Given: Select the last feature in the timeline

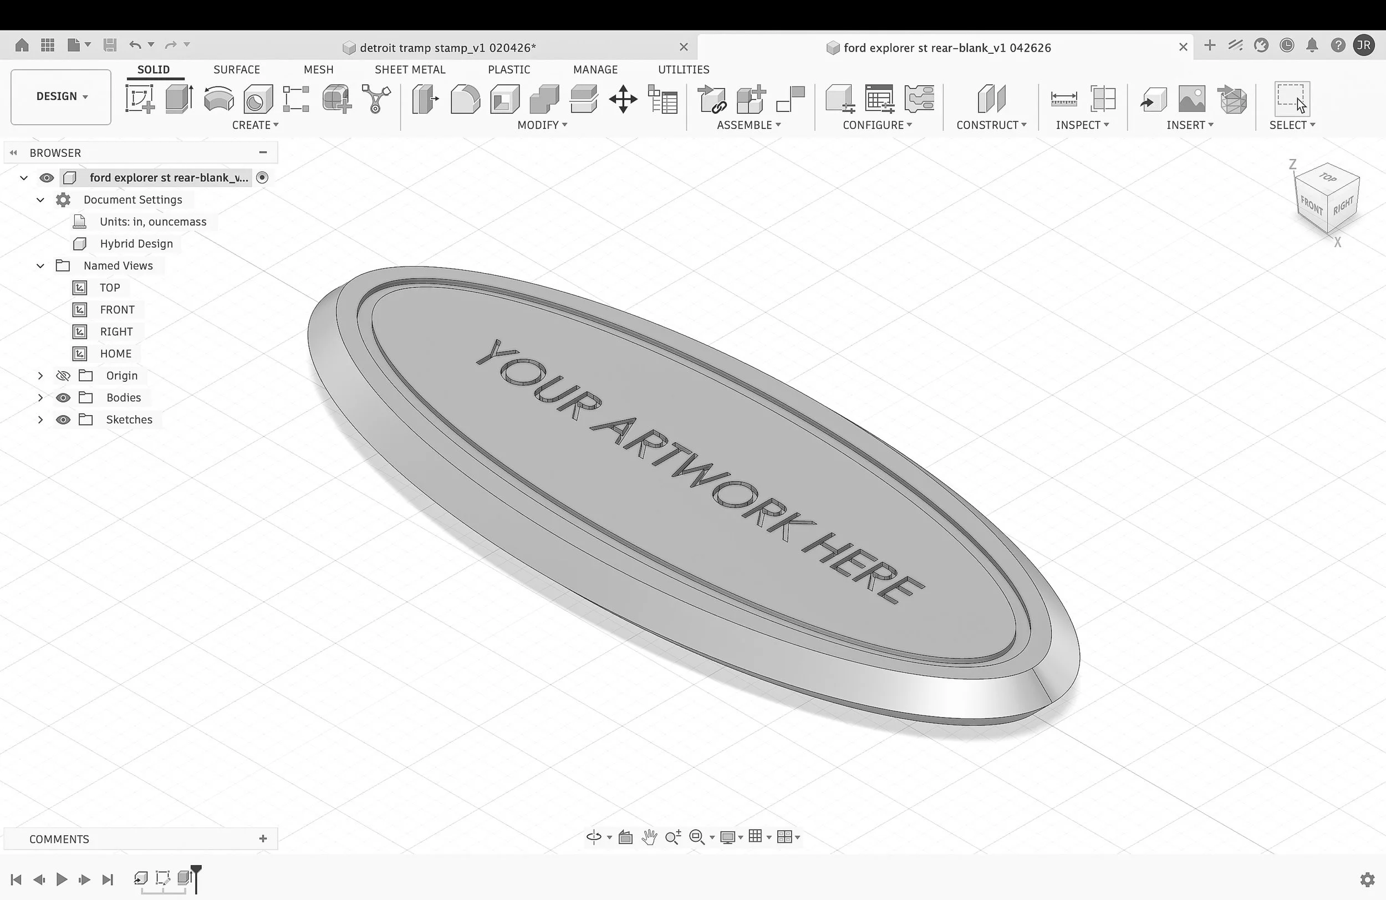Looking at the screenshot, I should (185, 877).
